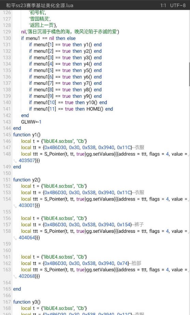Click "libUE4.so:bss" string on line 146
This screenshot has width=190, height=315.
coord(58,141)
